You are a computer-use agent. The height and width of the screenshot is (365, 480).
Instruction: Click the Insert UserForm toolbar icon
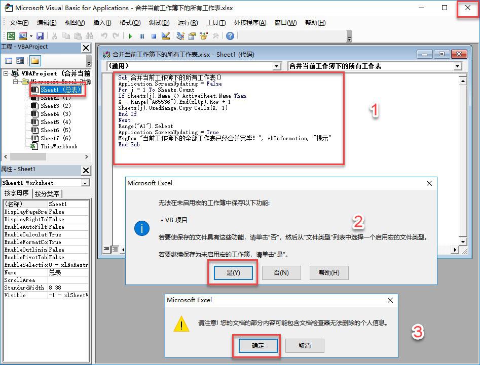click(23, 36)
